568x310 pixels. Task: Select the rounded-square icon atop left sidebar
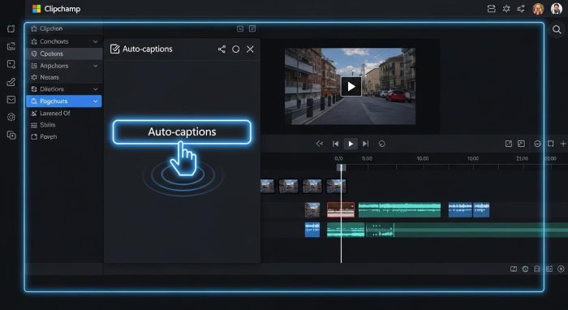[11, 28]
